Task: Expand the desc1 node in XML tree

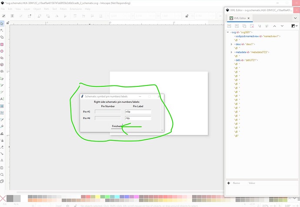Action: pyautogui.click(x=231, y=44)
